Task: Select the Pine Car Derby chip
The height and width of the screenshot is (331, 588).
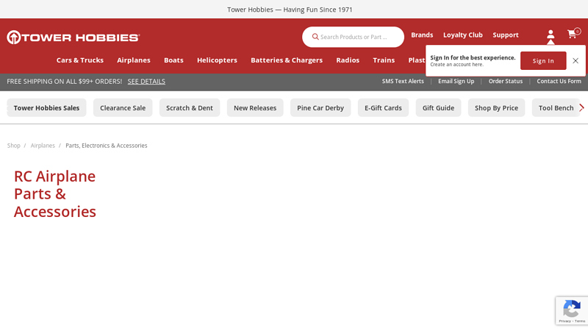Action: point(320,108)
